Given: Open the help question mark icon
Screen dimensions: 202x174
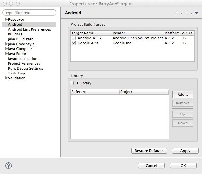Looking at the screenshot, I should click(8, 166).
